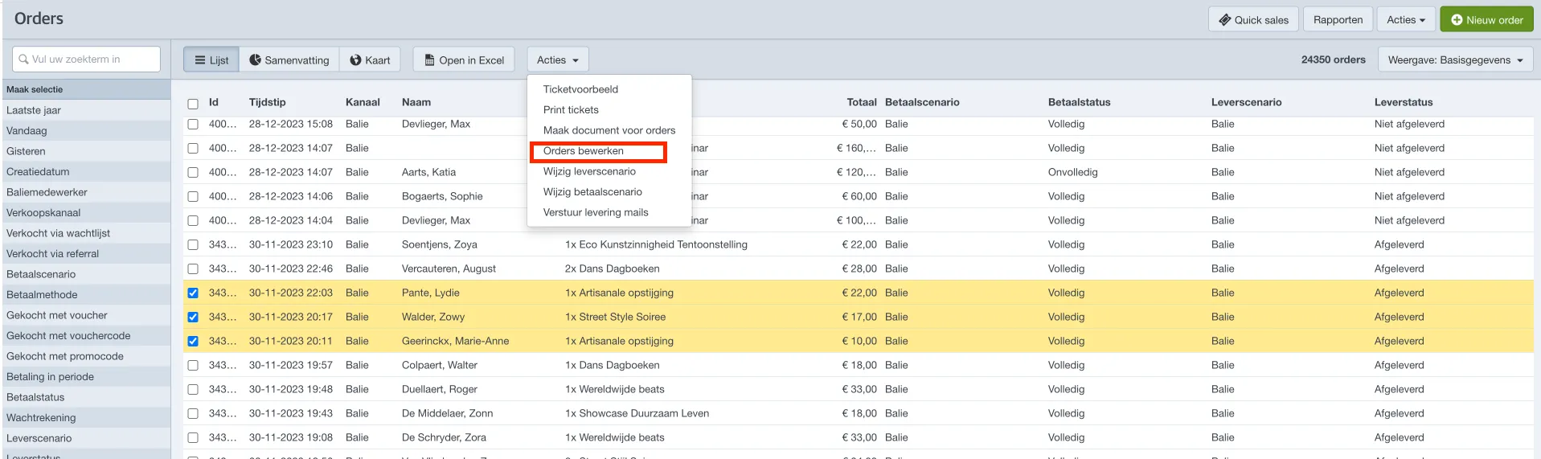Click the list icon on Lijst
1541x459 pixels.
(199, 60)
